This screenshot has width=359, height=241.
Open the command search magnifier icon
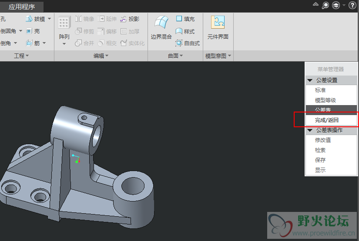pos(325,5)
